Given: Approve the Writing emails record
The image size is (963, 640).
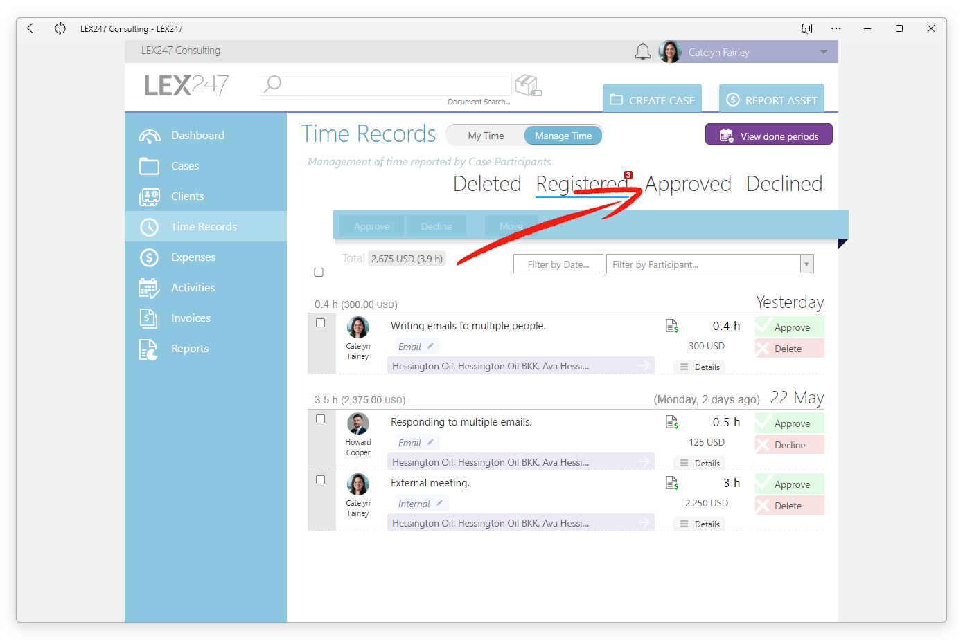Looking at the screenshot, I should (x=790, y=327).
